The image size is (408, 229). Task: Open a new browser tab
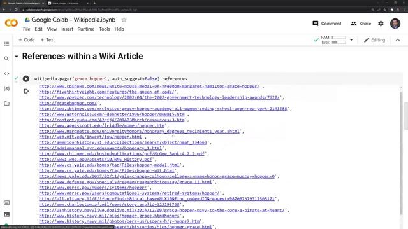[x=94, y=3]
